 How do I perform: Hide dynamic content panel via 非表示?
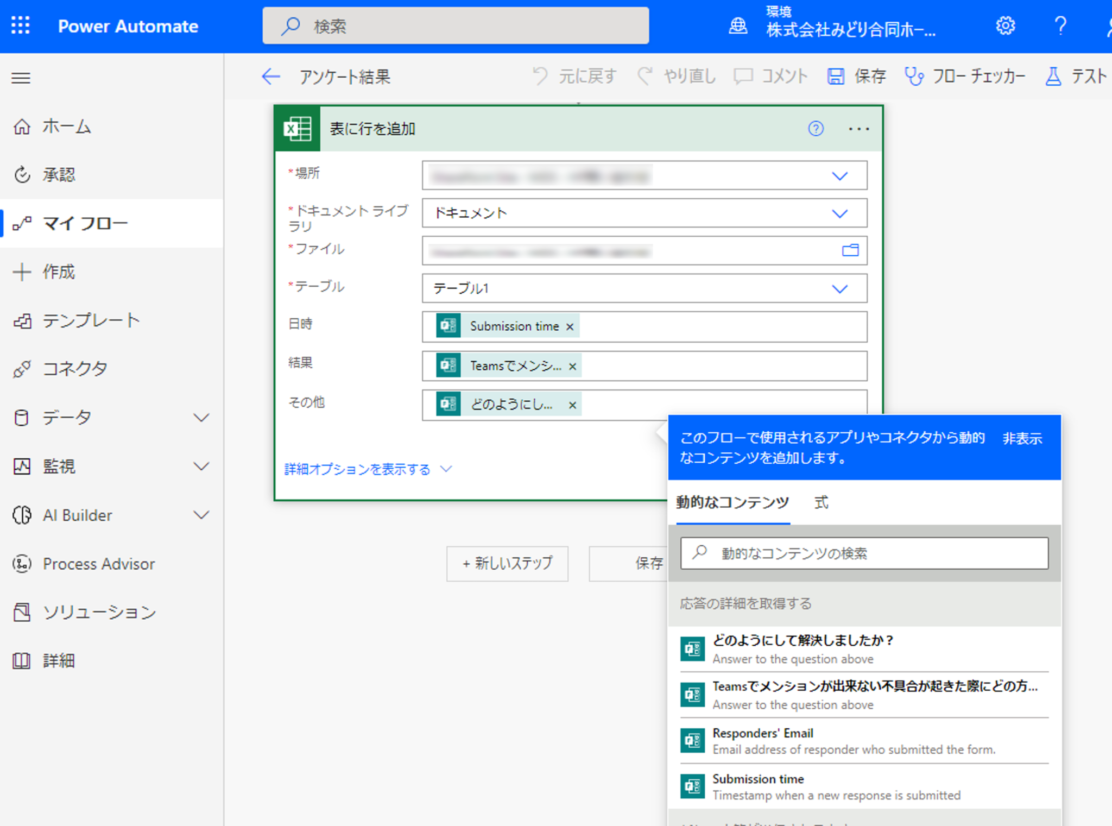[x=1021, y=438]
